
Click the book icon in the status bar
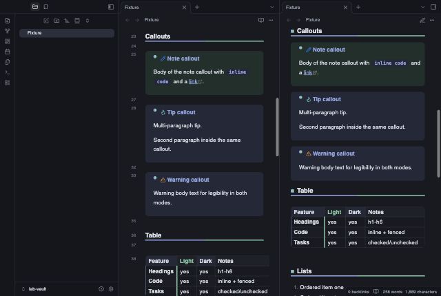point(376,291)
